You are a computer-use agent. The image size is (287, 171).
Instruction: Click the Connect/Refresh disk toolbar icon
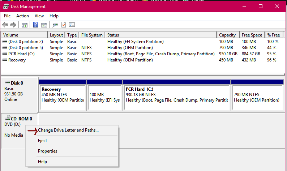click(x=55, y=25)
